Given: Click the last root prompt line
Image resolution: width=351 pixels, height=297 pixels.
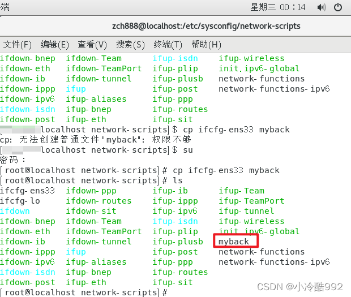Looking at the screenshot, I should [84, 292].
